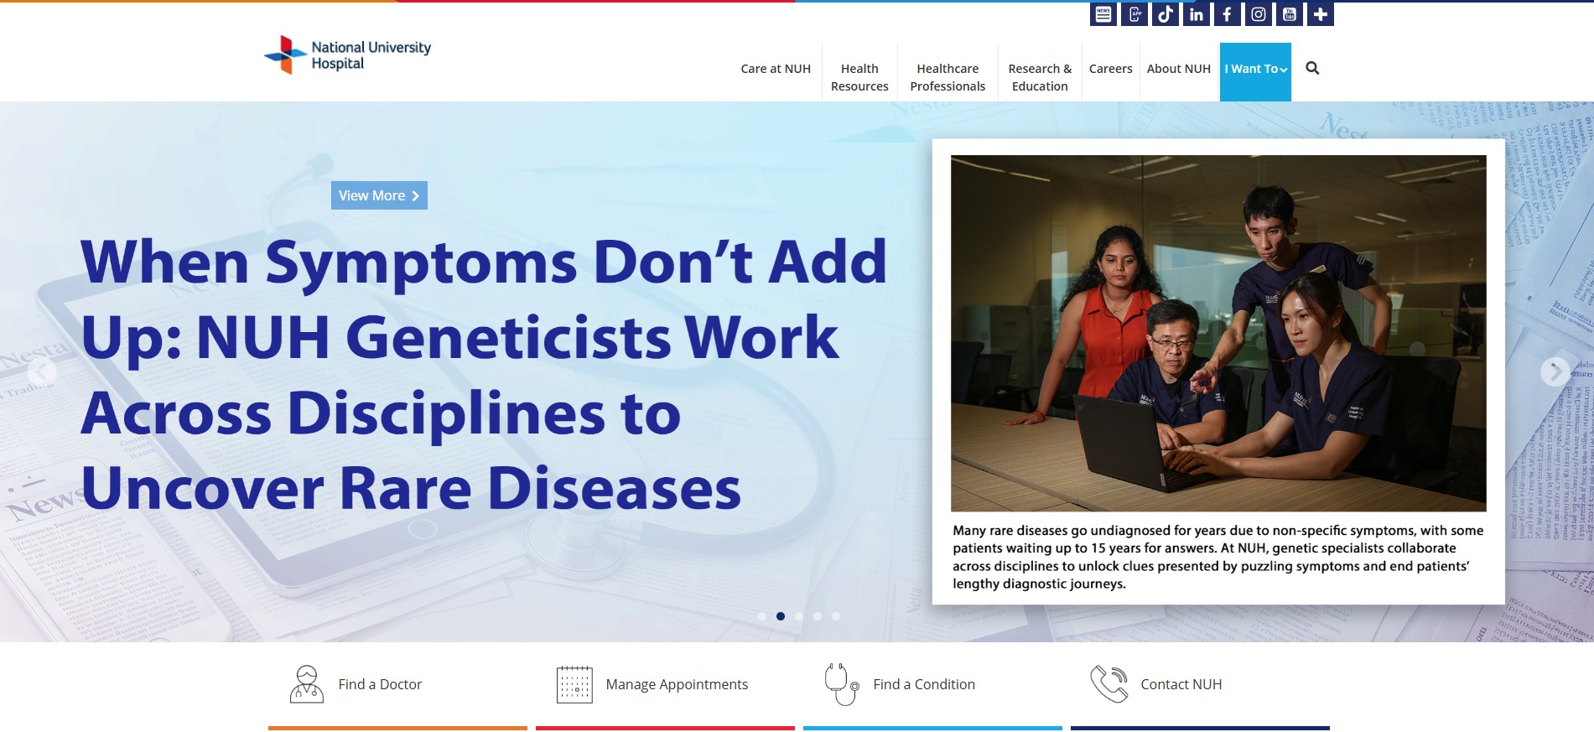The width and height of the screenshot is (1594, 732).
Task: Open the search magnifier icon
Action: (1313, 69)
